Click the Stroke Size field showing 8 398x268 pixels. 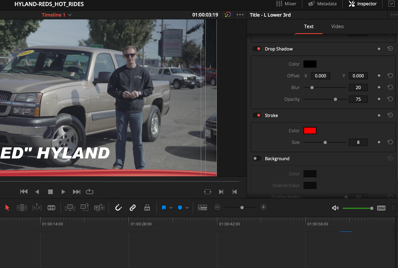click(358, 142)
